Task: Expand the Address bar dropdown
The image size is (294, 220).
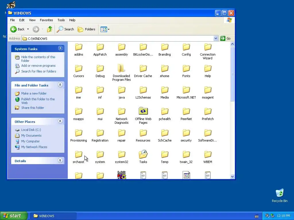Action: [x=216, y=38]
